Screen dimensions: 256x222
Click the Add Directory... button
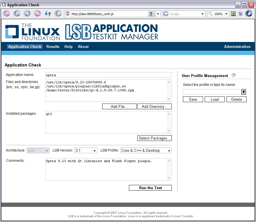[155, 106]
